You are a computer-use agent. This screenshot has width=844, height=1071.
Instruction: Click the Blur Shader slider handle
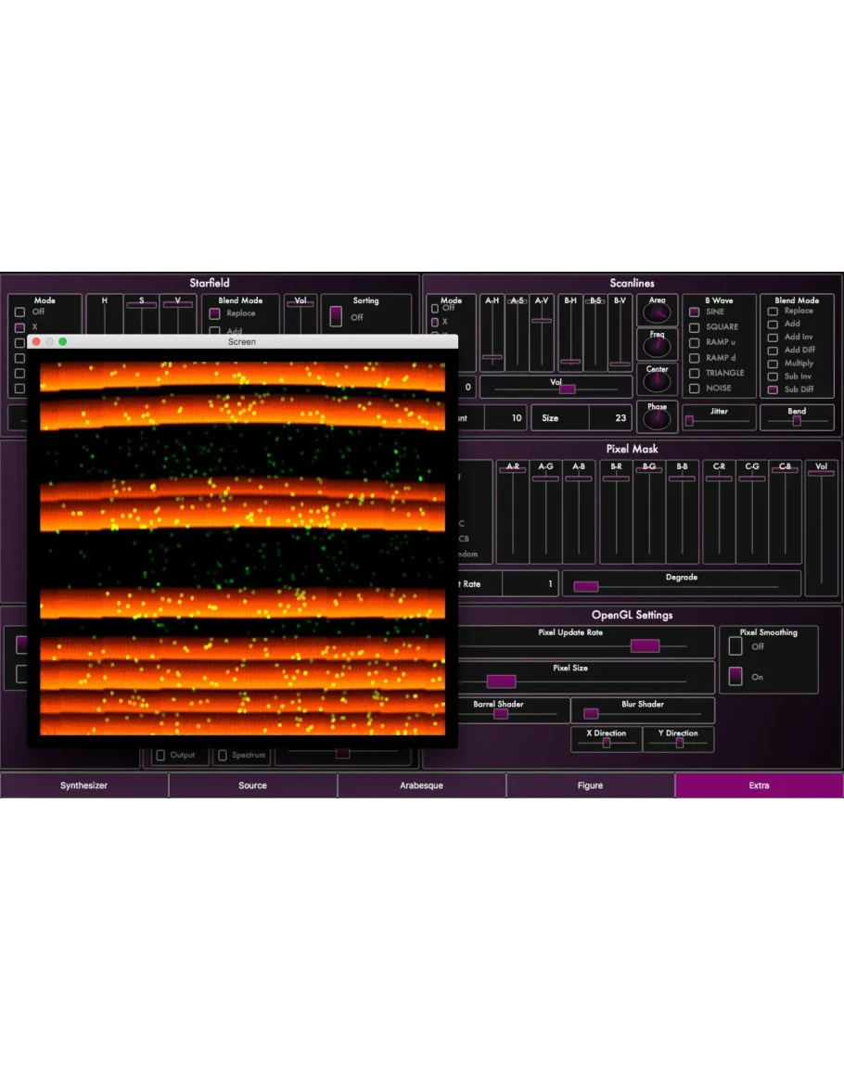[x=591, y=713]
